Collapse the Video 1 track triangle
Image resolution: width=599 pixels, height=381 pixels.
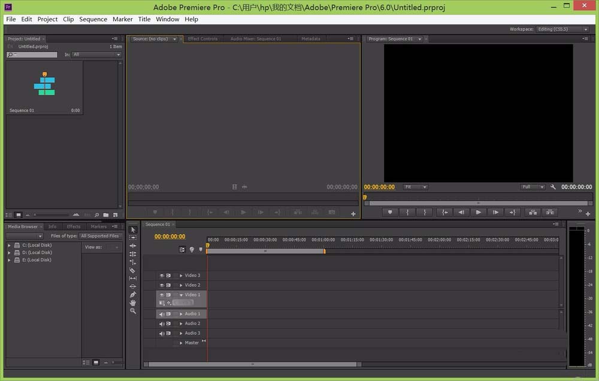181,295
